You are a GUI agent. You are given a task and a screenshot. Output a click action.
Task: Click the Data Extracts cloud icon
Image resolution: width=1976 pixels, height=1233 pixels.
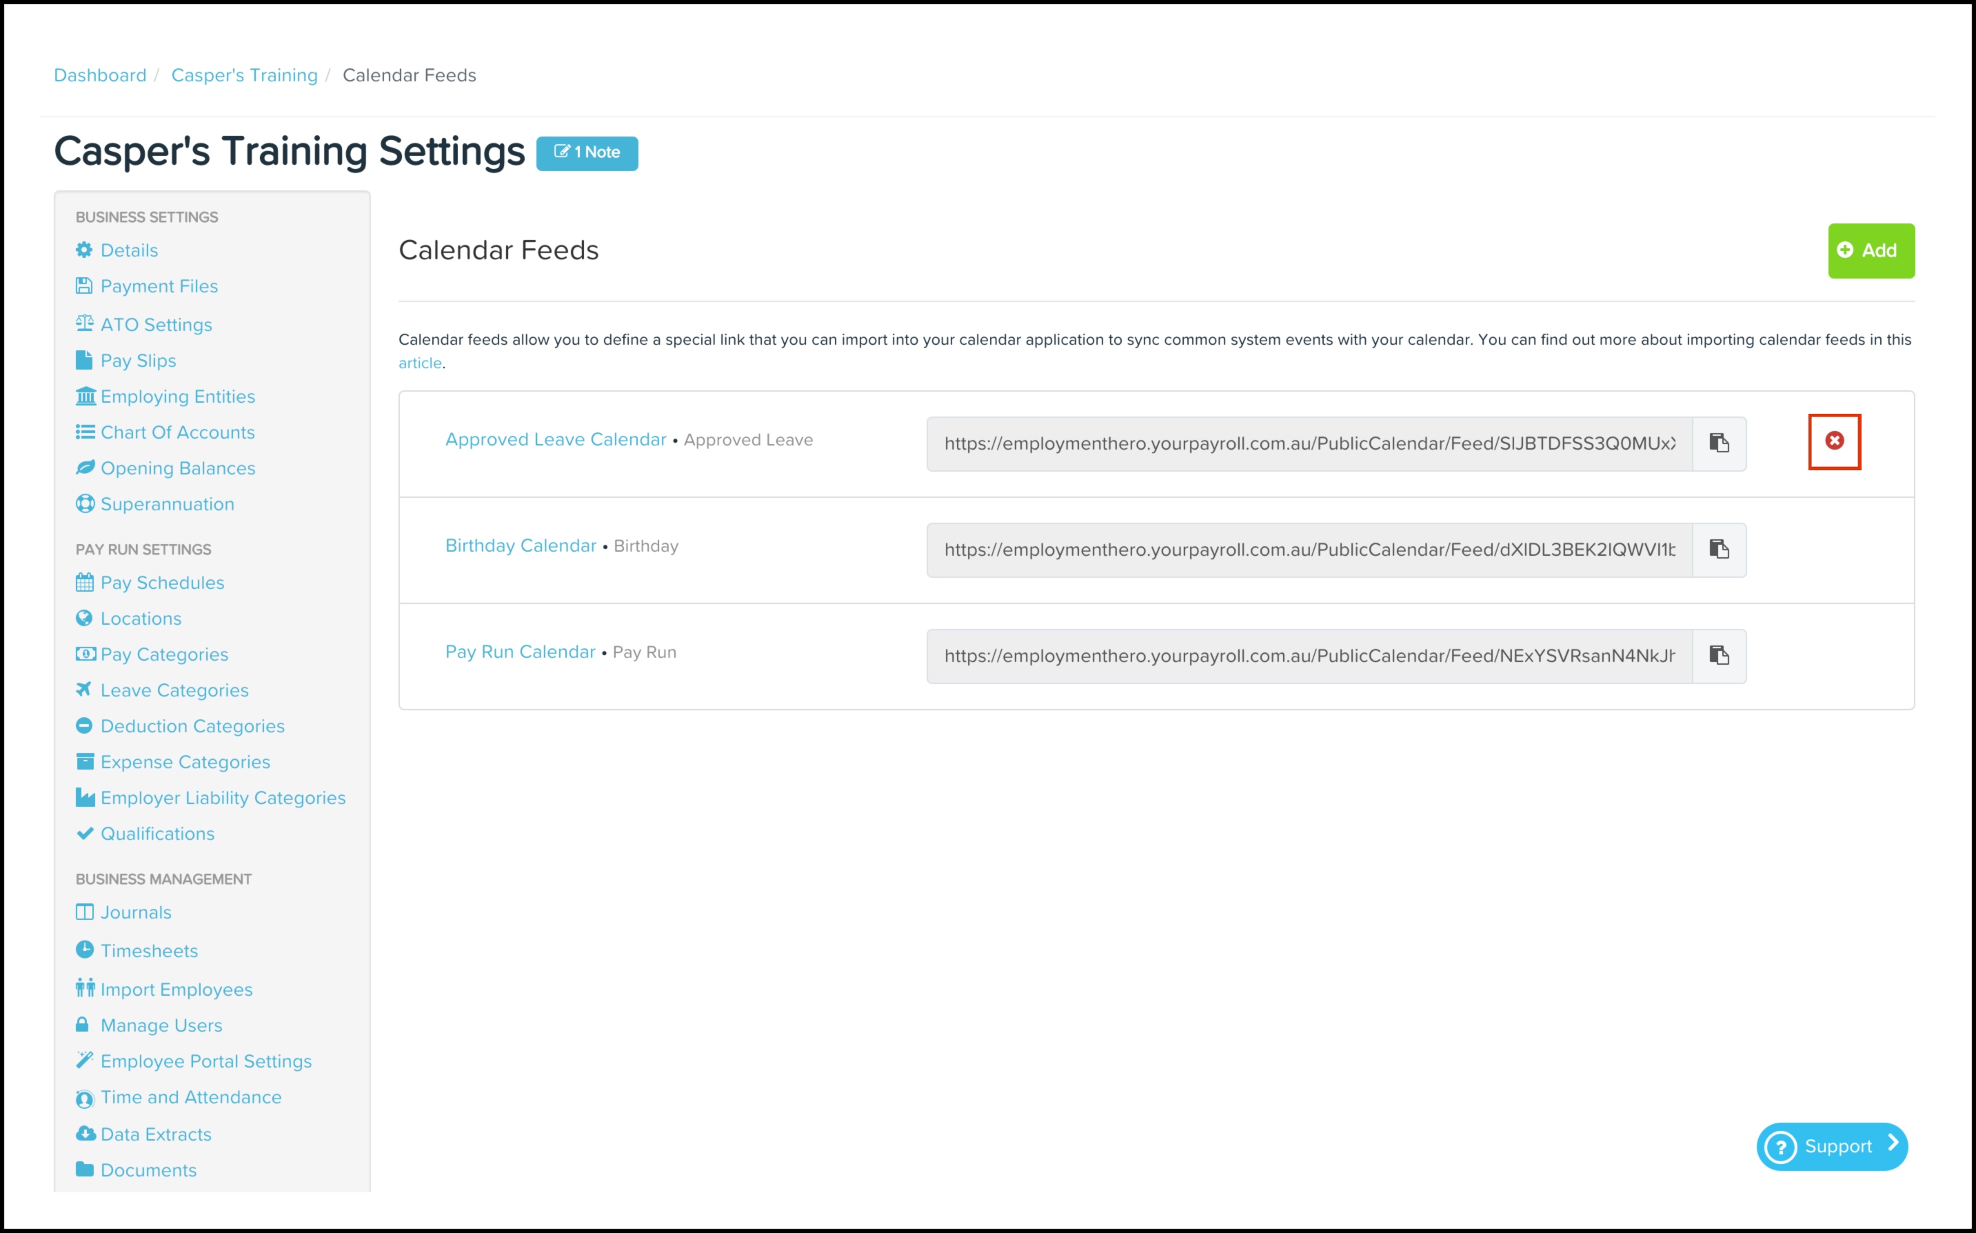coord(85,1134)
